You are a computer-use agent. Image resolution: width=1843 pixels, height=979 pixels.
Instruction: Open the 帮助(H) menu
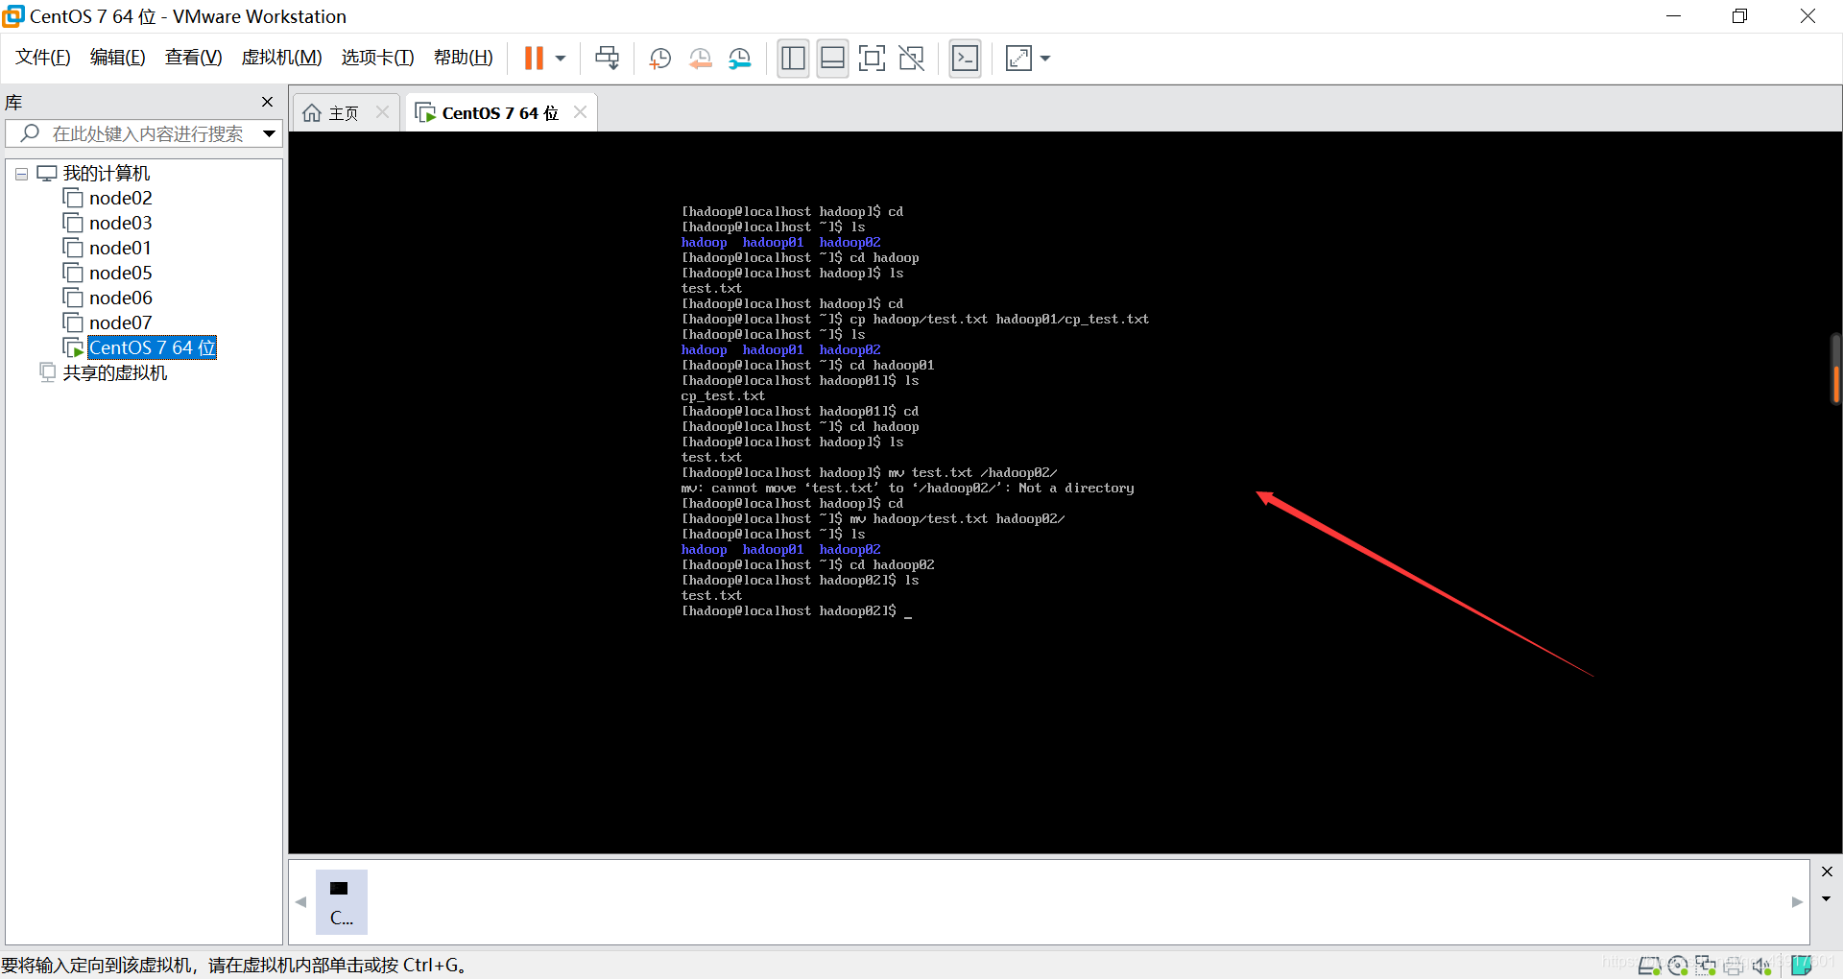click(464, 58)
